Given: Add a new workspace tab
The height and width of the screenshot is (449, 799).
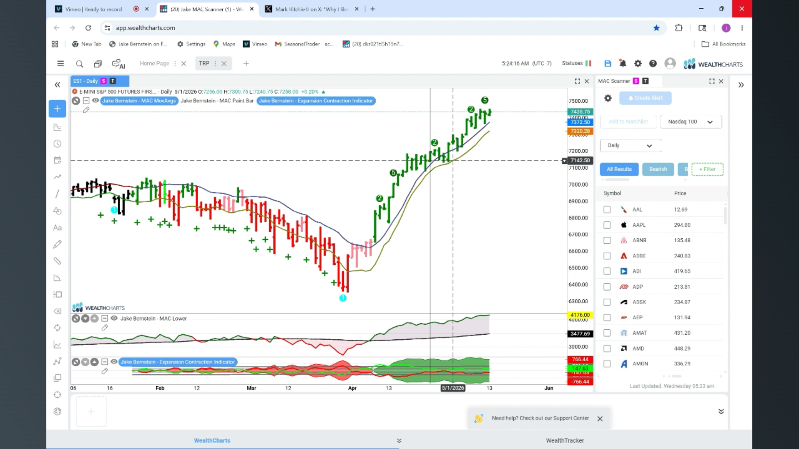Looking at the screenshot, I should (x=246, y=64).
